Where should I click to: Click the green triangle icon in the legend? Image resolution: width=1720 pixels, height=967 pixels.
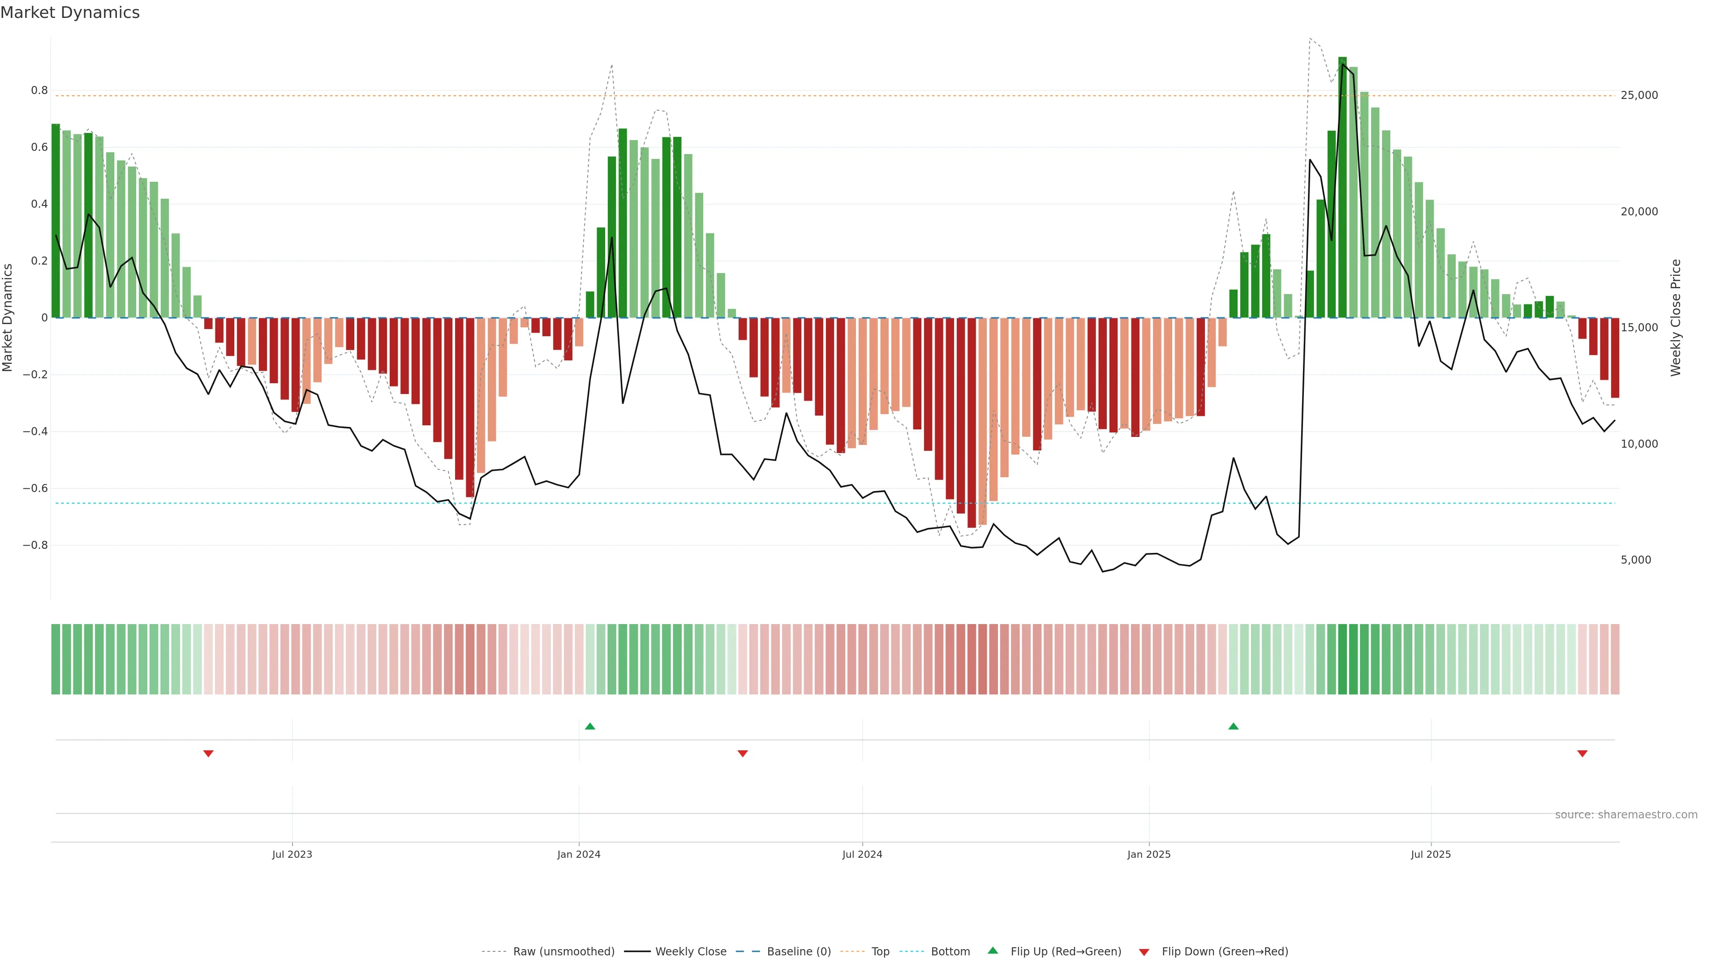(993, 950)
